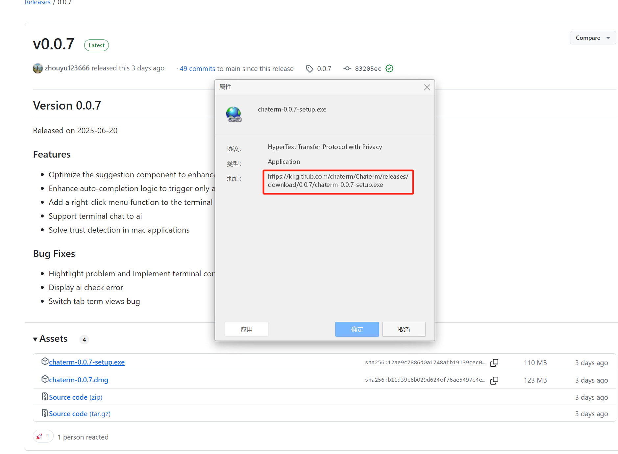Click 'Released on 2025-06-20' text

(75, 131)
